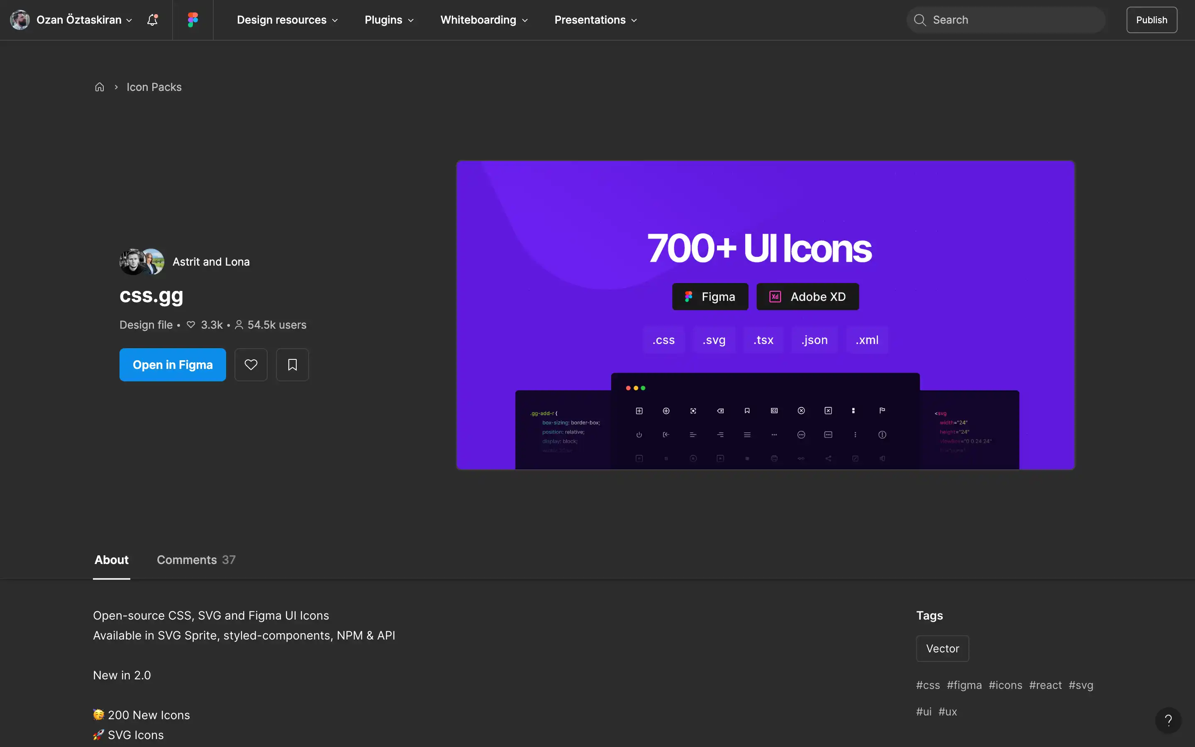1195x747 pixels.
Task: Open the Astrit and Lona author link
Action: tap(211, 262)
